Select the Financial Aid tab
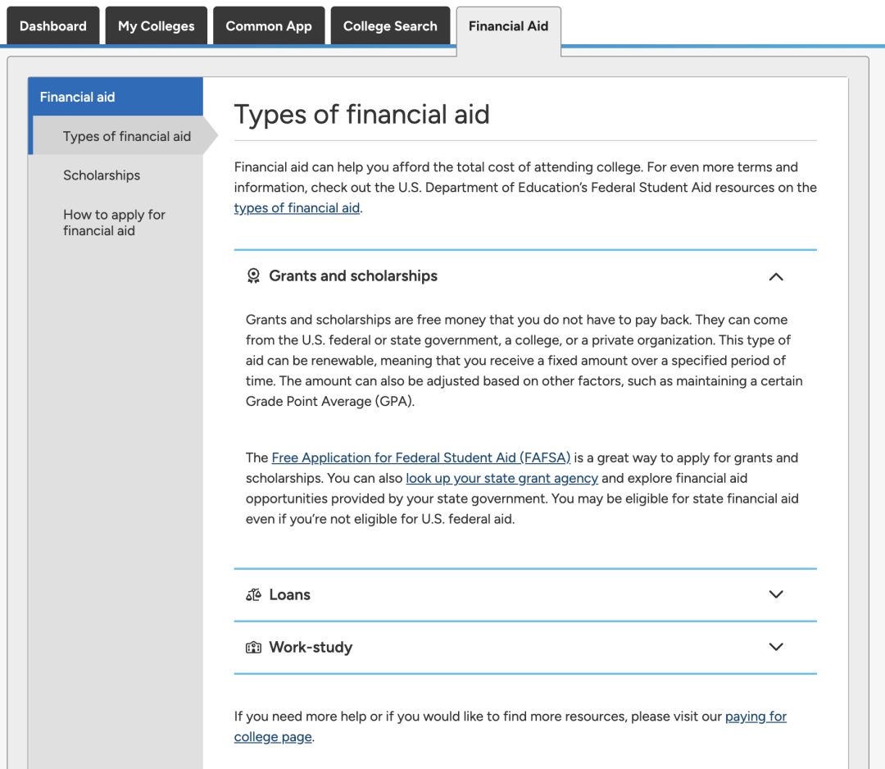The height and width of the screenshot is (769, 885). pyautogui.click(x=509, y=27)
